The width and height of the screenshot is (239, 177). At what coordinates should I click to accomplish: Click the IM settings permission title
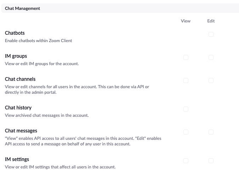[x=17, y=159]
